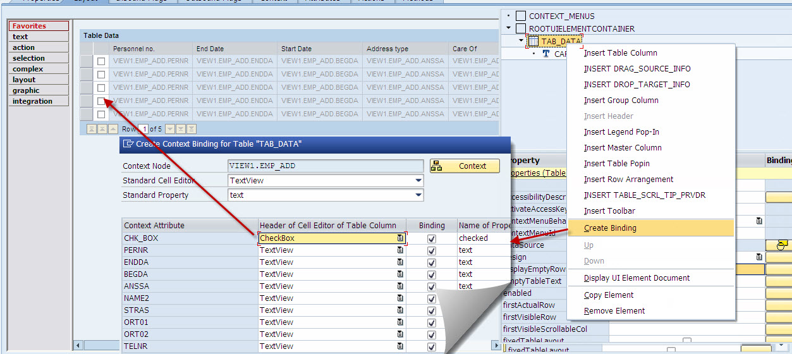Viewport: 792px width, 354px height.
Task: Toggle Binding checkbox for PERNR
Action: pyautogui.click(x=432, y=250)
